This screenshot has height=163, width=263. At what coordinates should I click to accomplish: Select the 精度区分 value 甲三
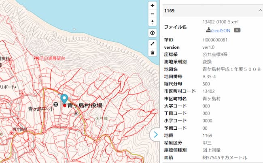pyautogui.click(x=207, y=143)
